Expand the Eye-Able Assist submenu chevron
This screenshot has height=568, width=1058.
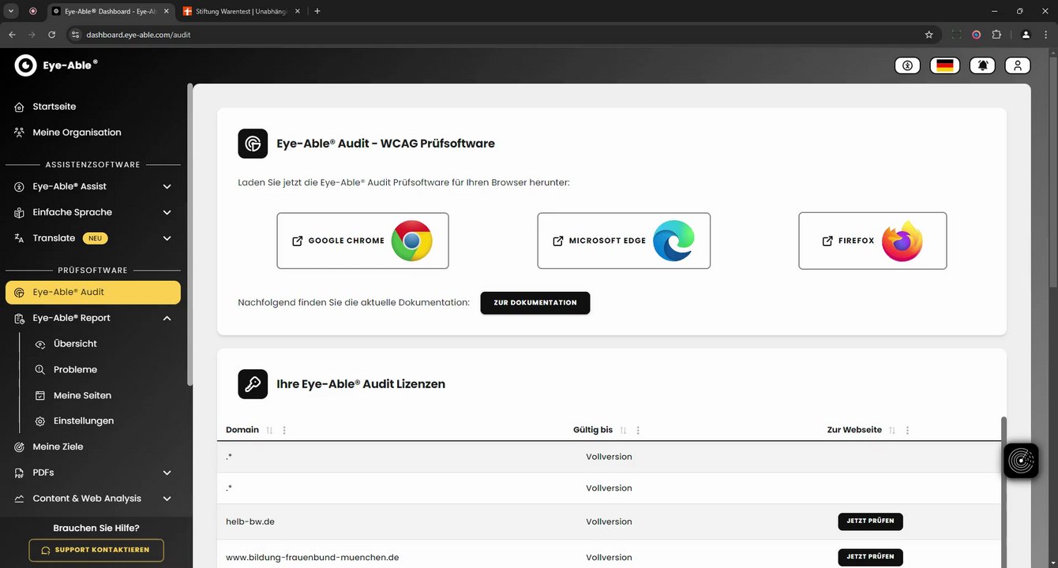click(167, 187)
